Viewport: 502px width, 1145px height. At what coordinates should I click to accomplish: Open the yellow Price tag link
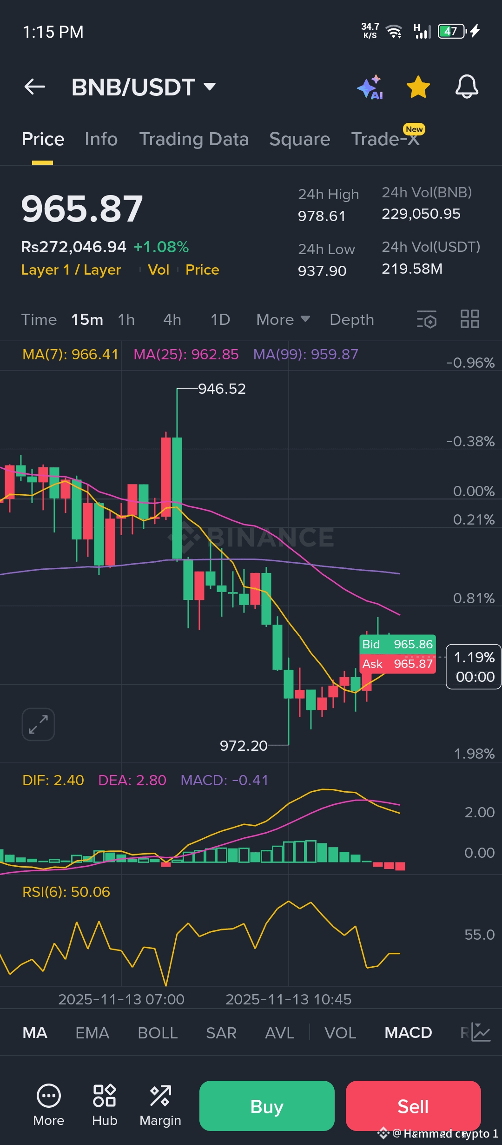click(x=202, y=270)
